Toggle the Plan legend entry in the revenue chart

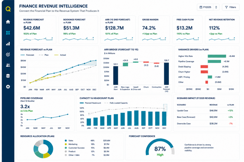coord(43,55)
